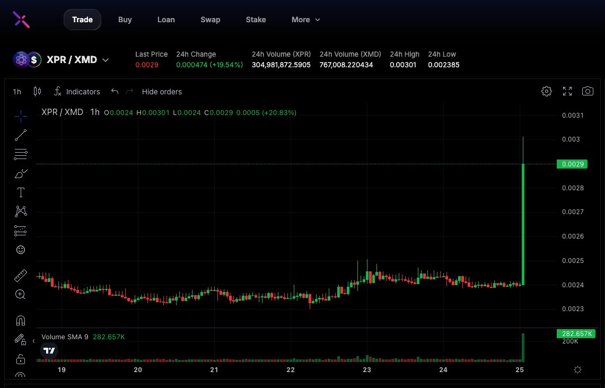This screenshot has height=388, width=605.
Task: Undo the last chart action
Action: (x=115, y=91)
